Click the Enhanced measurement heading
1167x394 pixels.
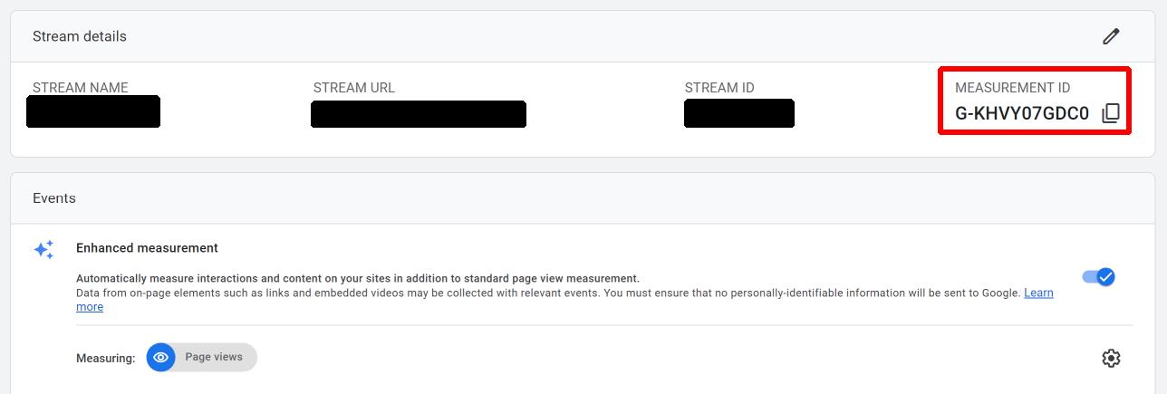[x=147, y=247]
